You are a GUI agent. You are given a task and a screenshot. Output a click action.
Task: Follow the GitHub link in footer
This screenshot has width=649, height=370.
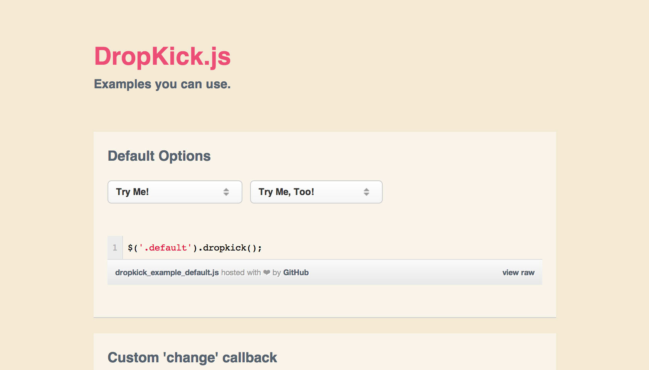coord(296,272)
